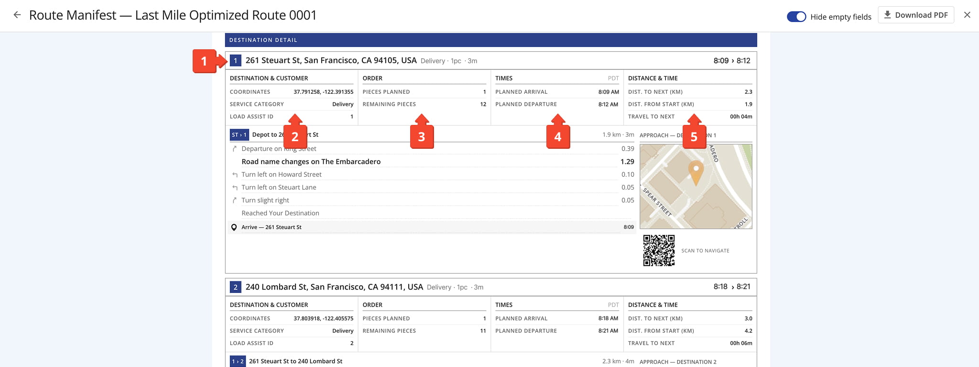Click the 2.3 km · 4m segment summary
Viewport: 979px width, 367px height.
pos(618,361)
